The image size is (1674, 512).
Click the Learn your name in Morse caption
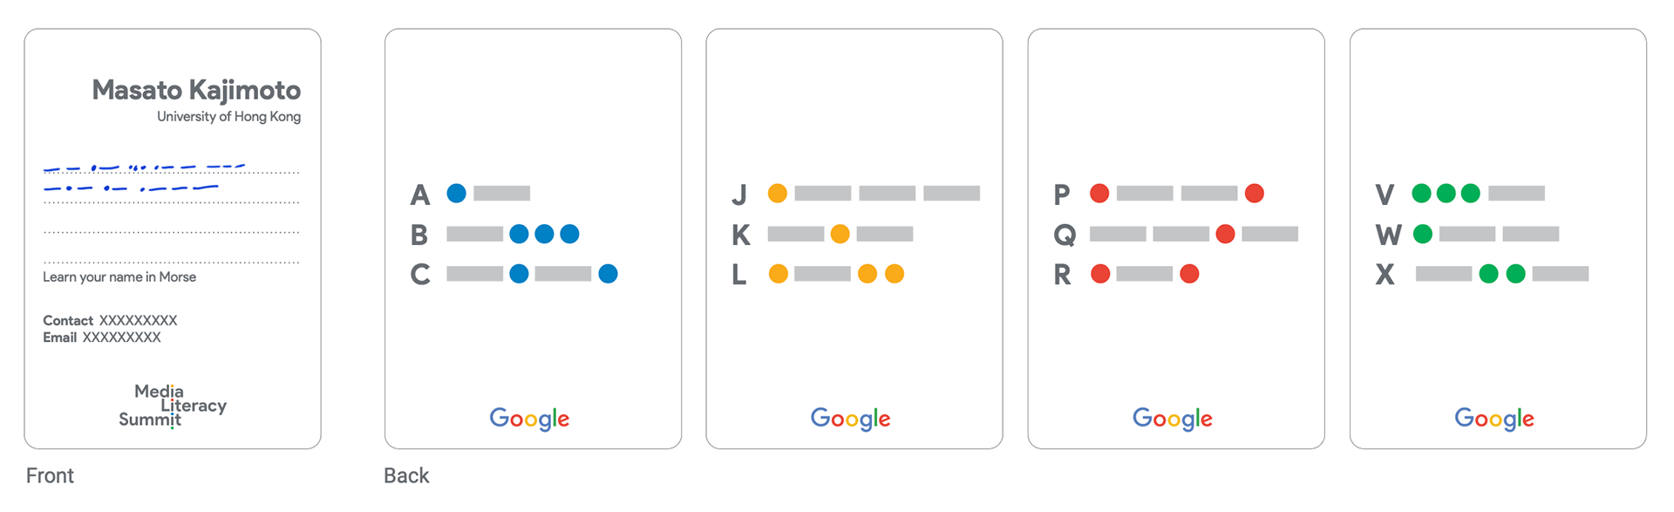[x=119, y=276]
